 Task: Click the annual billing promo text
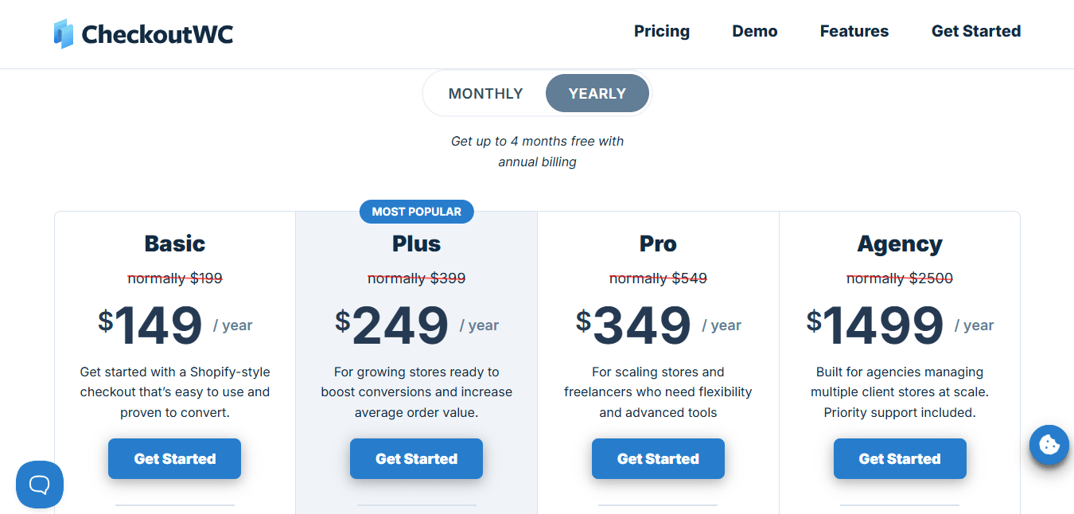pos(537,151)
